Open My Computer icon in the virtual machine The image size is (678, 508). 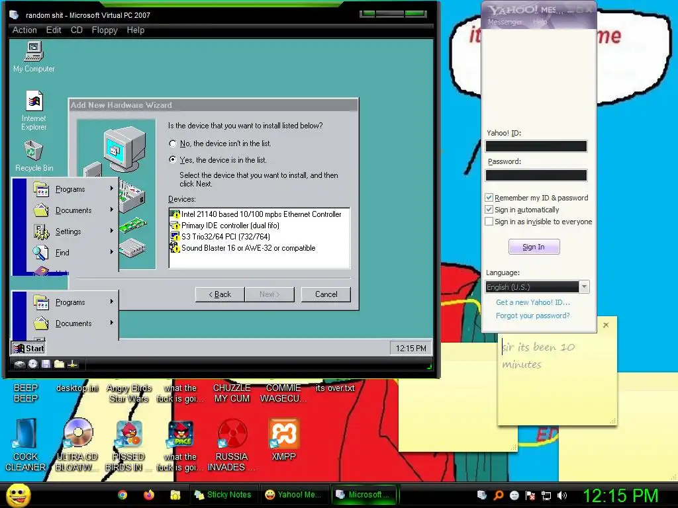pyautogui.click(x=34, y=57)
